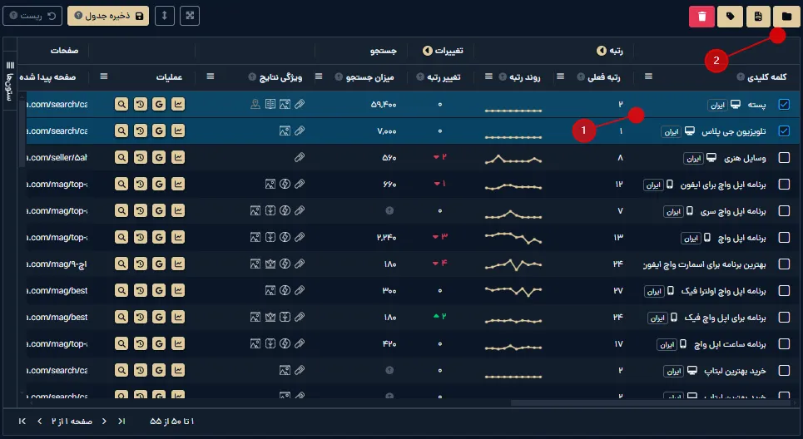Sort by تغییر رتبه column header
This screenshot has height=439, width=803.
(444, 76)
